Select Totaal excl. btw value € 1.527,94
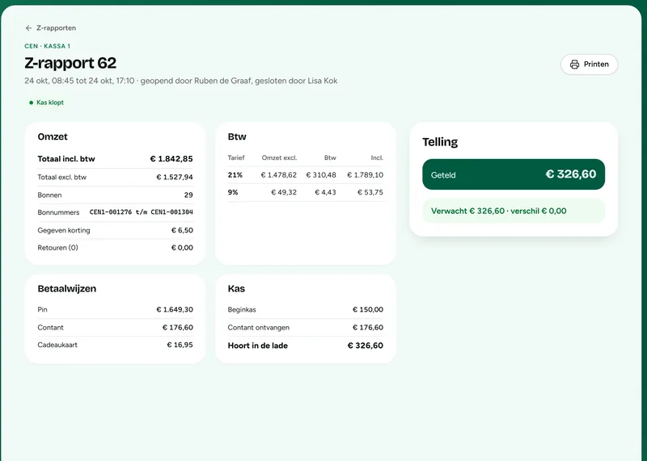 click(x=175, y=177)
